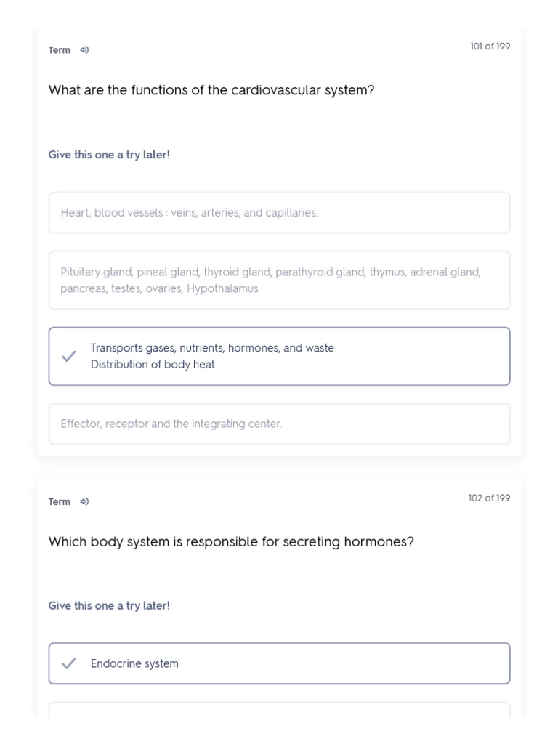Choose the Pituitary gland, pineal gland answer
558x744 pixels.
(x=279, y=280)
